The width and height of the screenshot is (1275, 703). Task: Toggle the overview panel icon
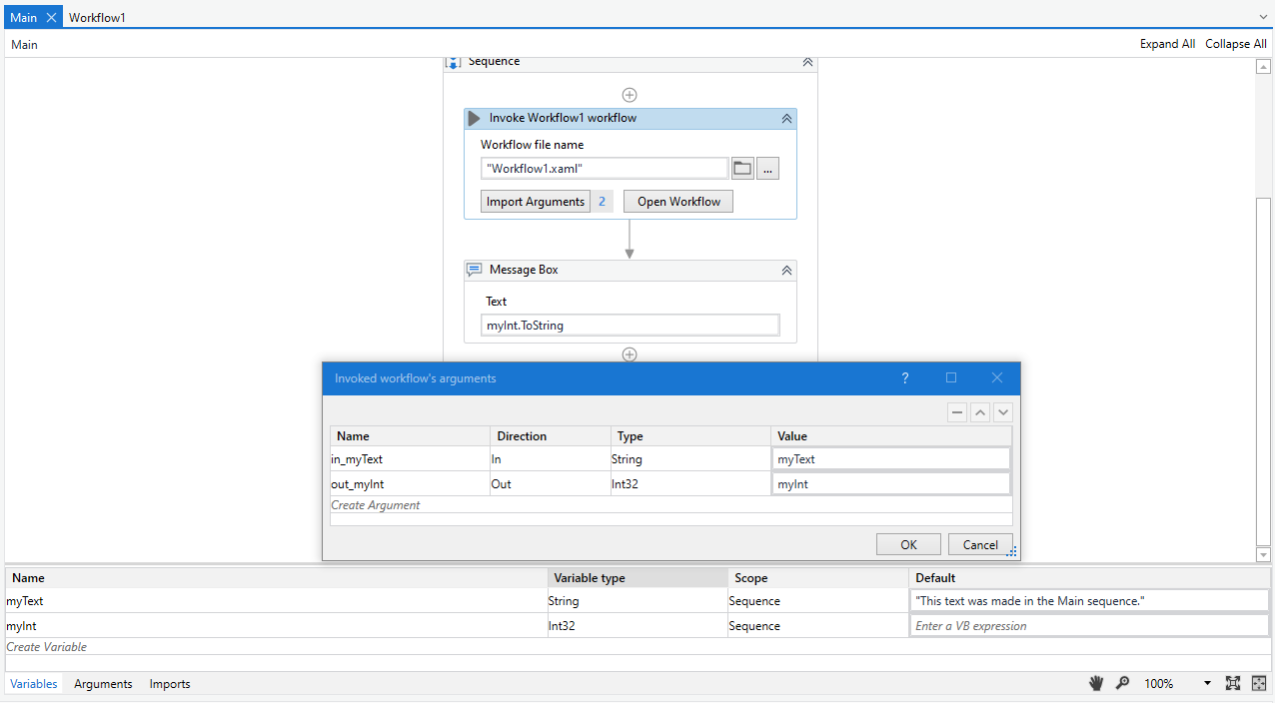[x=1258, y=683]
